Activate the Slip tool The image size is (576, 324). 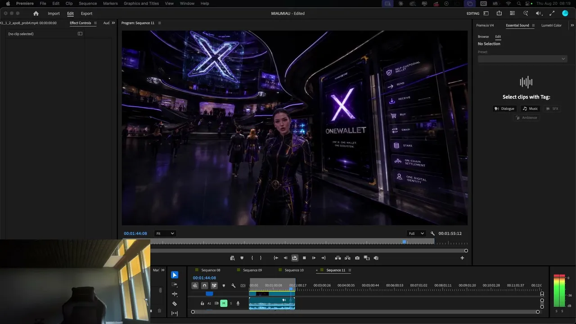point(175,313)
